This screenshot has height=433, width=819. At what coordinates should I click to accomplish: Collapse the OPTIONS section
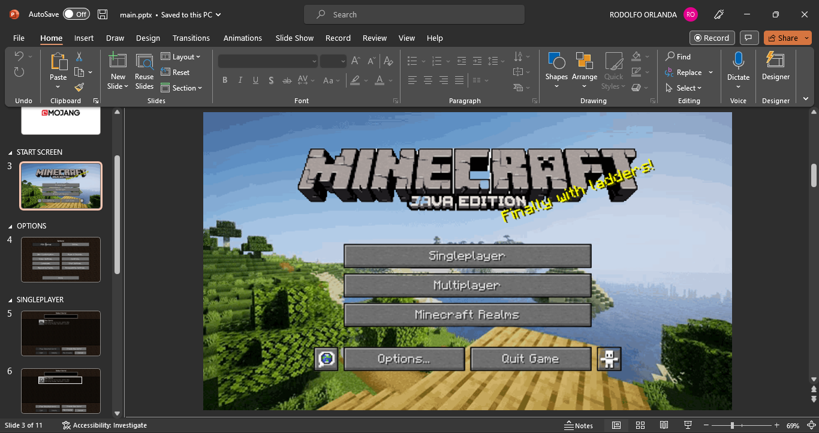pos(10,226)
